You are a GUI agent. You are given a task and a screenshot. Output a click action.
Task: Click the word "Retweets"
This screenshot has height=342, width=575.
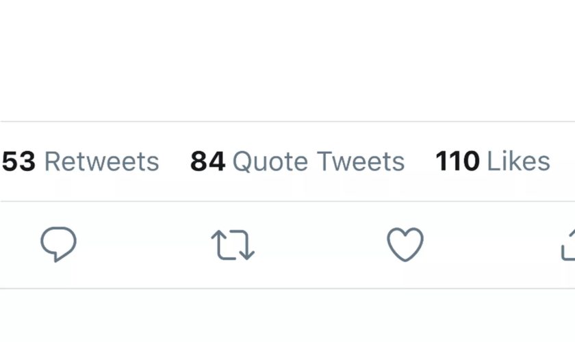pyautogui.click(x=101, y=162)
